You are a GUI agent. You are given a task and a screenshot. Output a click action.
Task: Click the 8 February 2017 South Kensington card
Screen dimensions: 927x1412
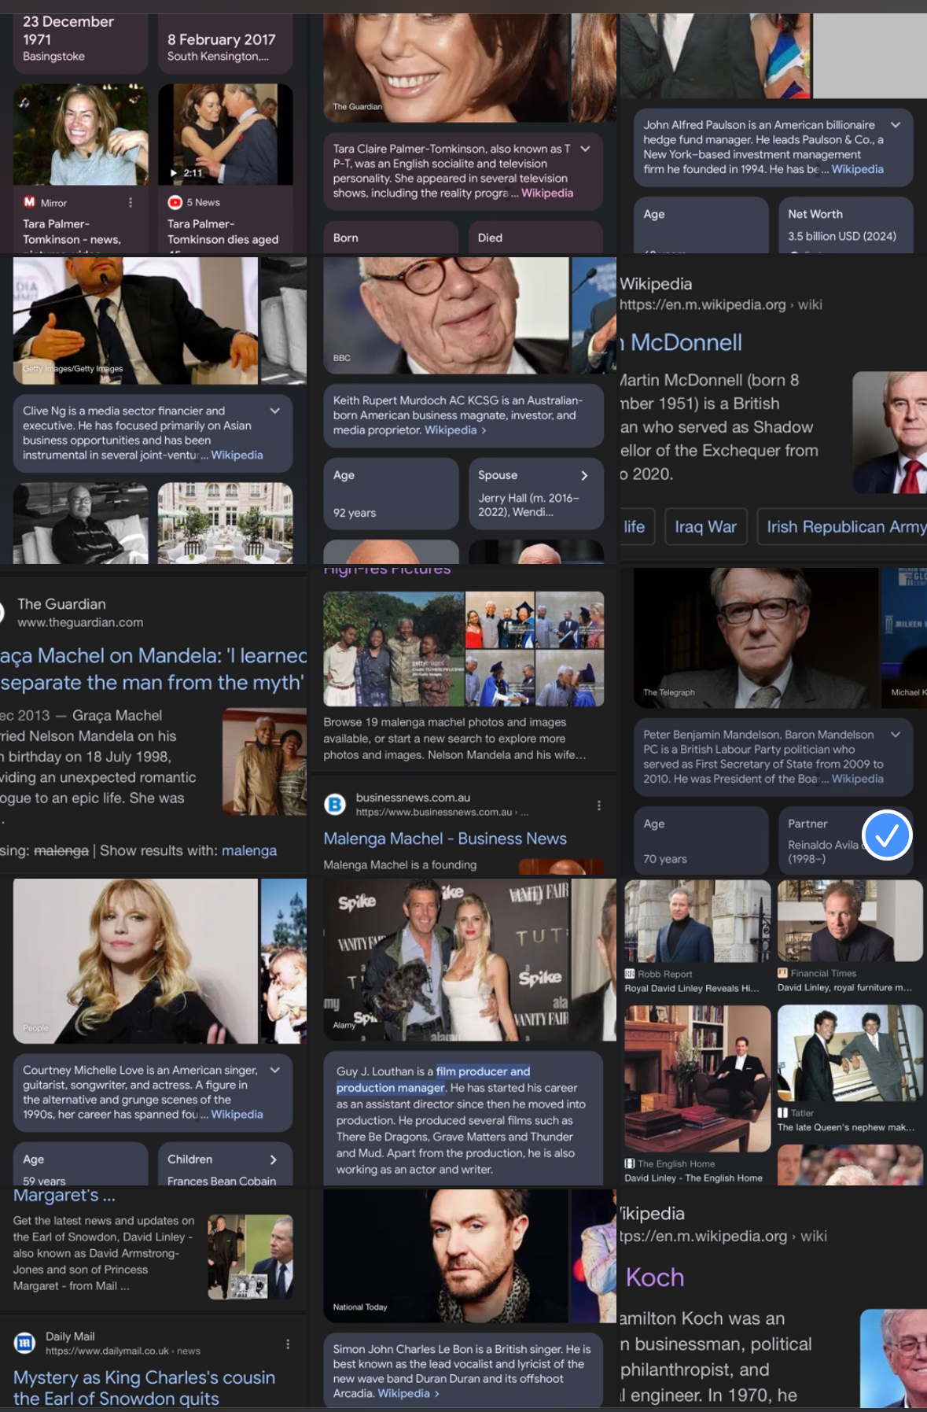[x=226, y=43]
